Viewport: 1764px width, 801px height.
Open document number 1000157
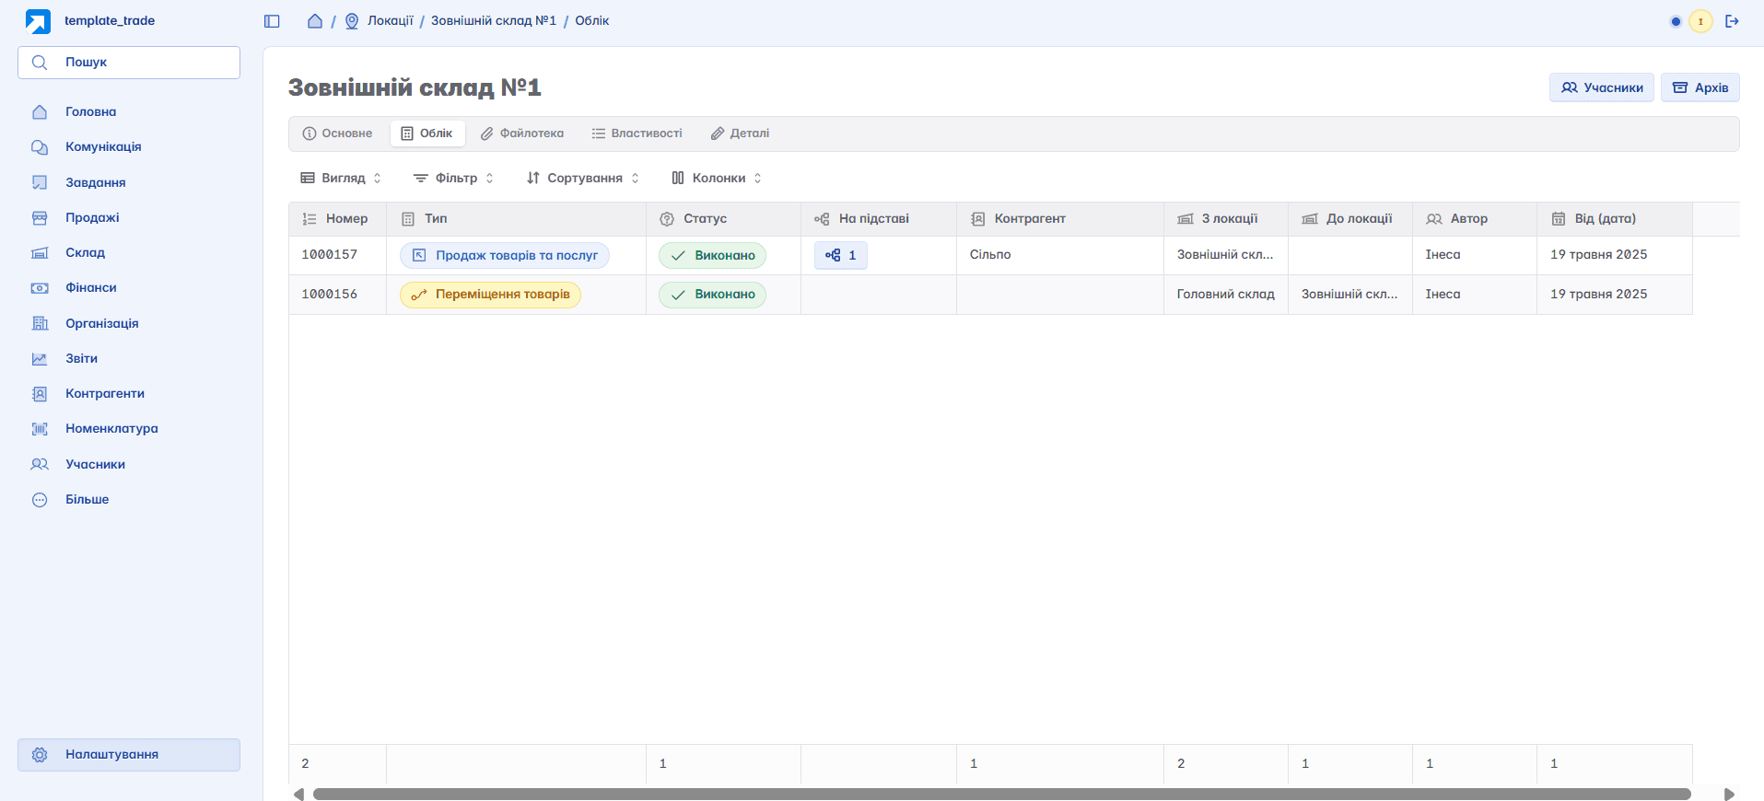329,255
